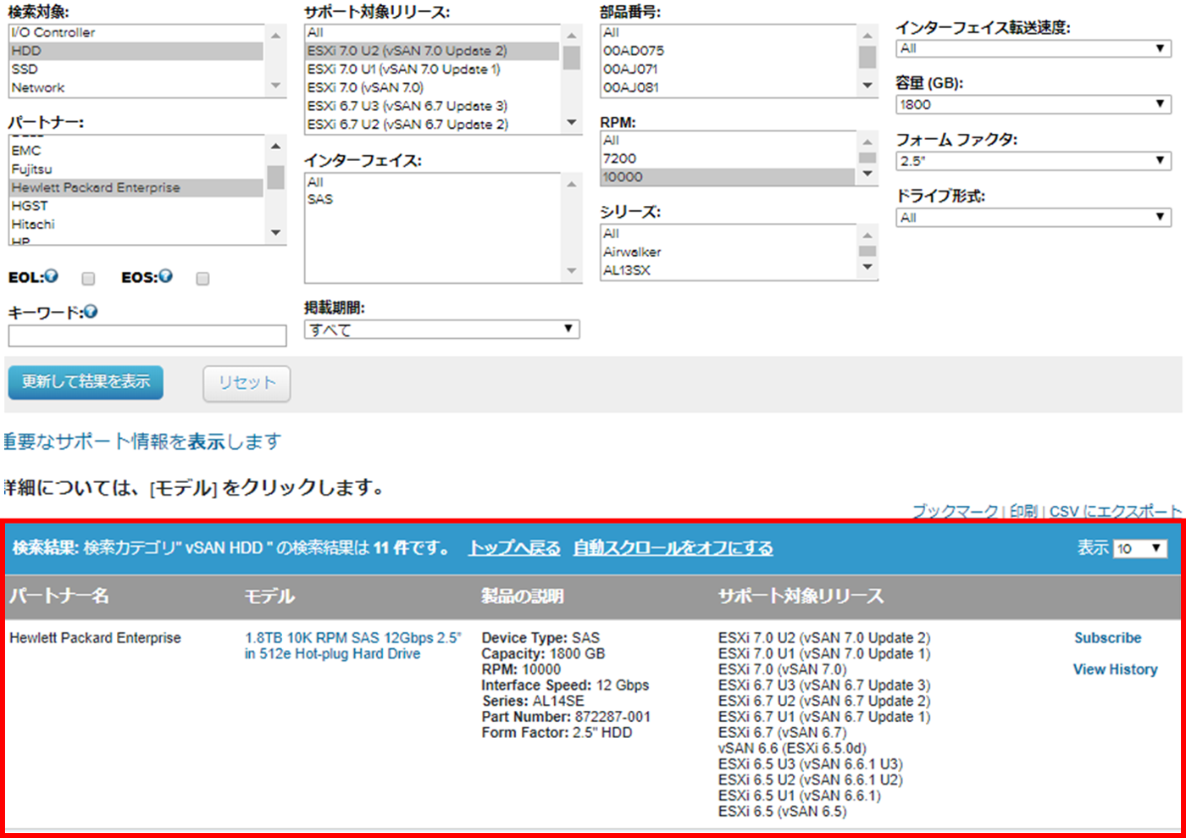This screenshot has width=1186, height=838.
Task: Select Hewlett Packard Enterprise in partner list
Action: coord(136,187)
